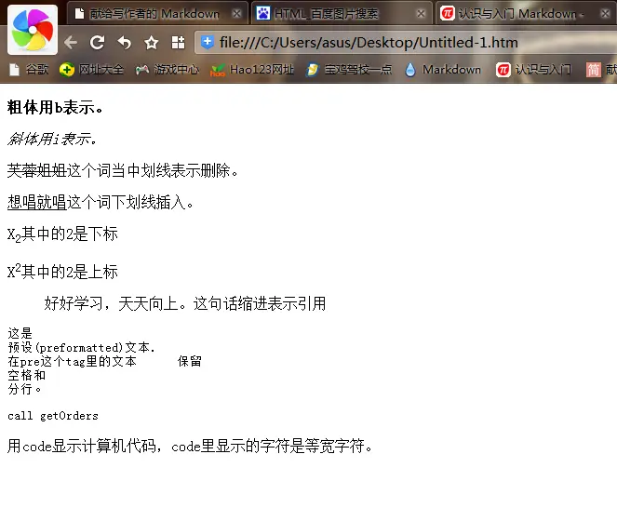The height and width of the screenshot is (521, 617).
Task: Click the underlined words 想唱就唱
Action: [37, 202]
